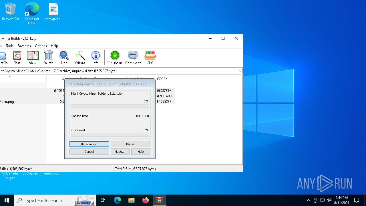Open the notification center icon

coord(357,200)
